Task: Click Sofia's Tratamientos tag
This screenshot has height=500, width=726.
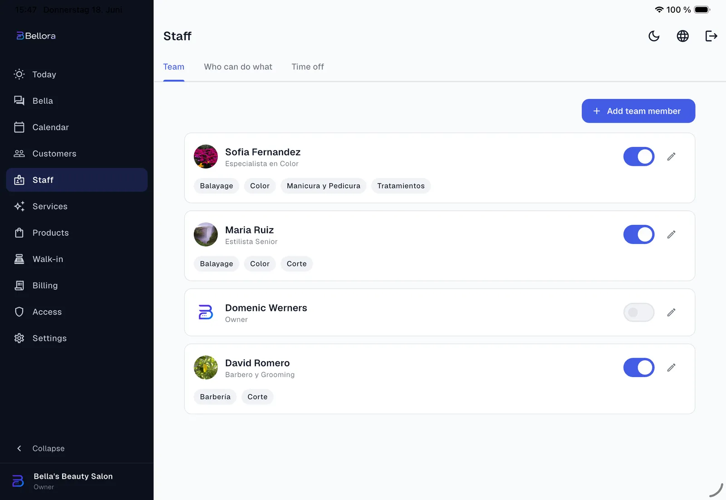Action: tap(401, 186)
